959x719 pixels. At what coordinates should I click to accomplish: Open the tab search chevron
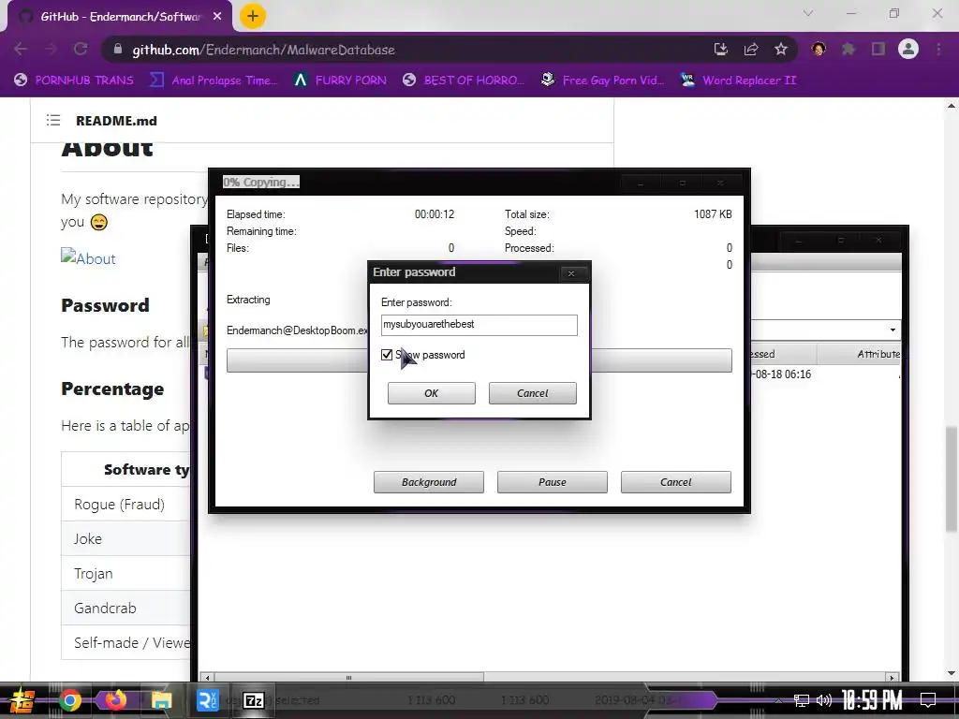808,13
